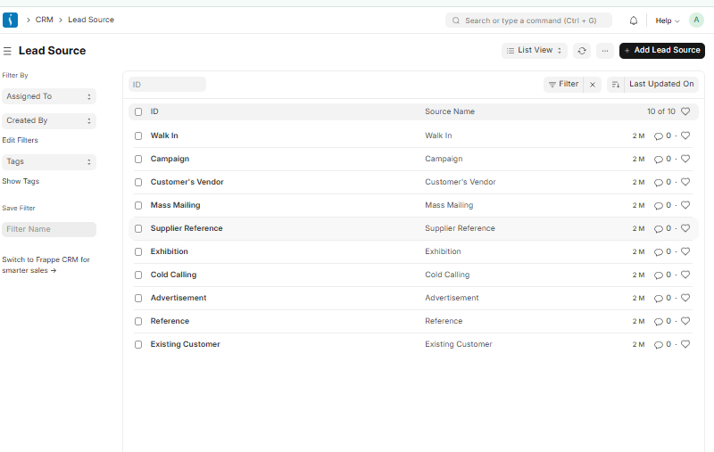The width and height of the screenshot is (714, 452).
Task: Check the Mass Mailing row checkbox
Action: 138,206
